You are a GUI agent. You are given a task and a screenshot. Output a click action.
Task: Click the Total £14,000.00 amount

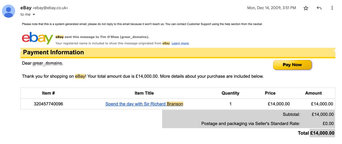[322, 133]
